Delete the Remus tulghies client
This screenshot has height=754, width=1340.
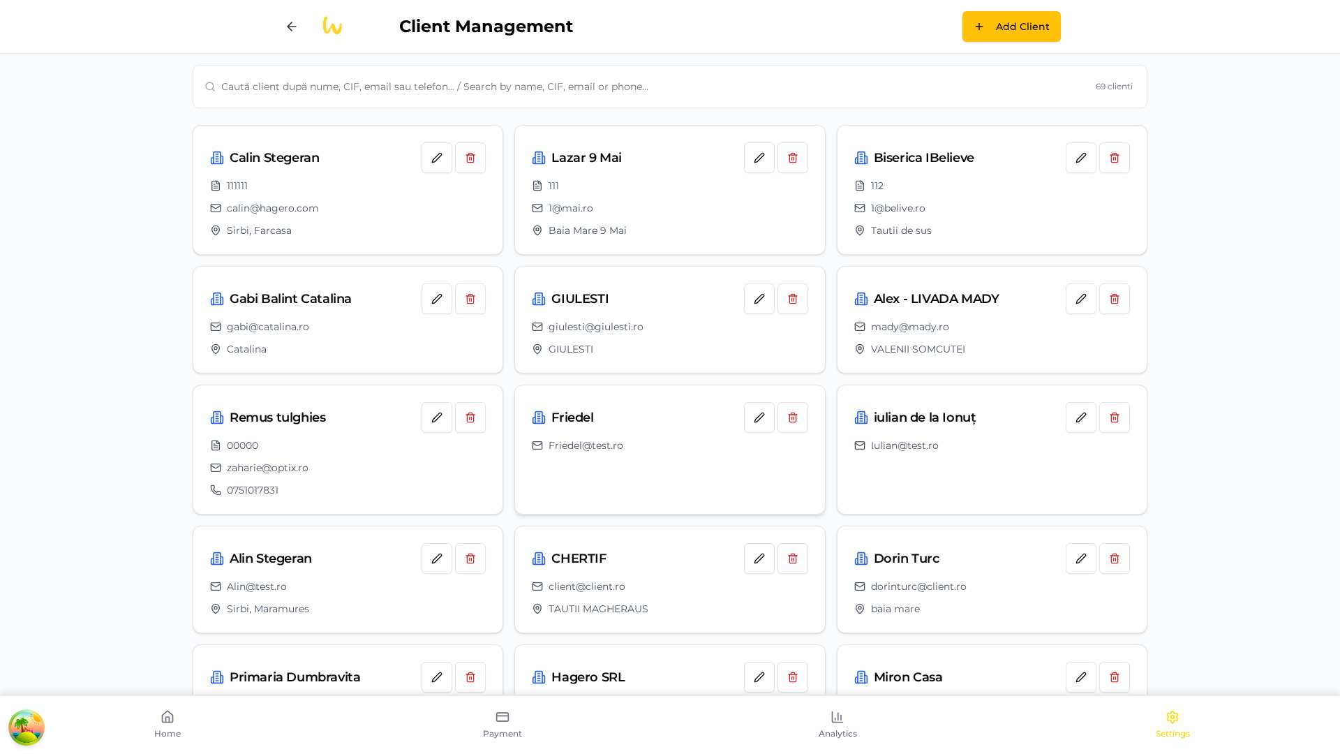(x=470, y=417)
